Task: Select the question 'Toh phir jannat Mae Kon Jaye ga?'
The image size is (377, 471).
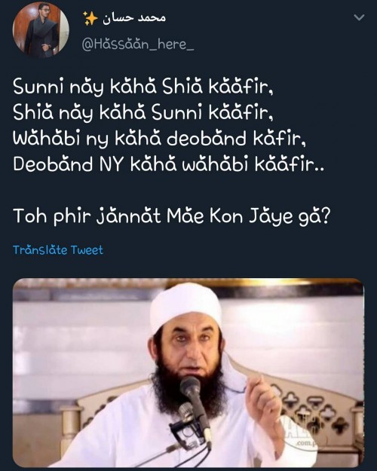Action: (172, 216)
